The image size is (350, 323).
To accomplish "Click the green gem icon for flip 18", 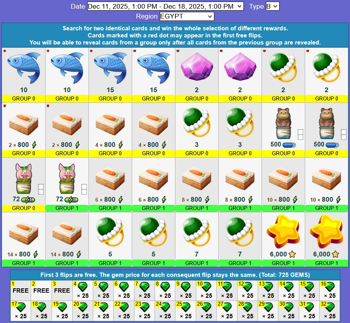I will pyautogui.click(x=42, y=307).
